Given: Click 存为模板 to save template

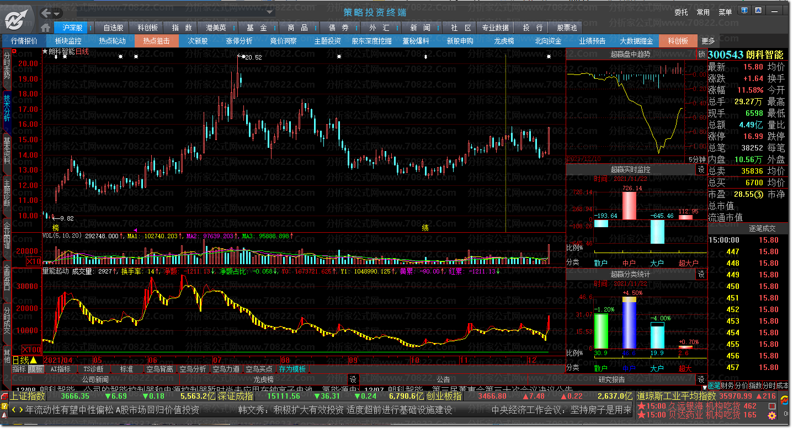Looking at the screenshot, I should point(292,369).
